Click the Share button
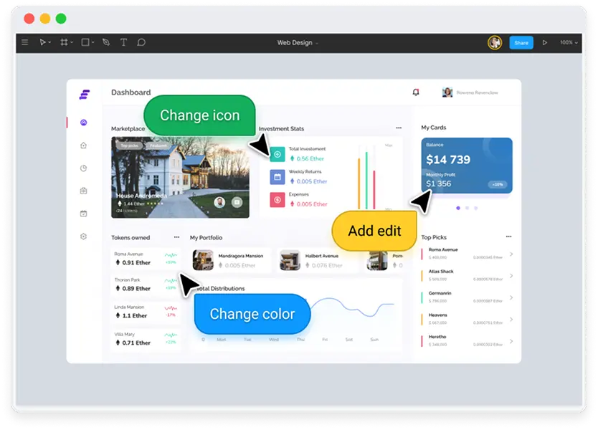The image size is (598, 430). pyautogui.click(x=521, y=42)
